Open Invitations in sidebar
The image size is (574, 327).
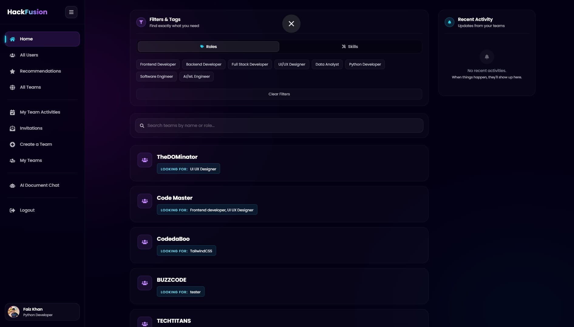point(42,128)
